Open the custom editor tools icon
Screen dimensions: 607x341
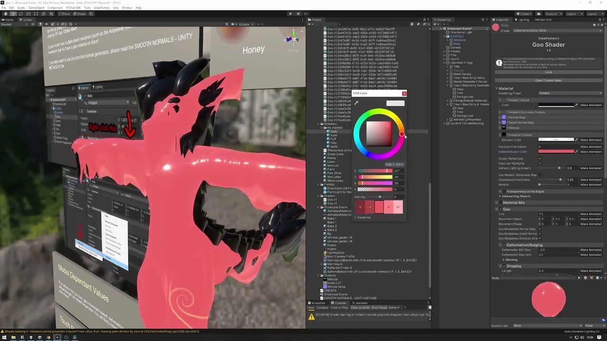click(x=51, y=14)
